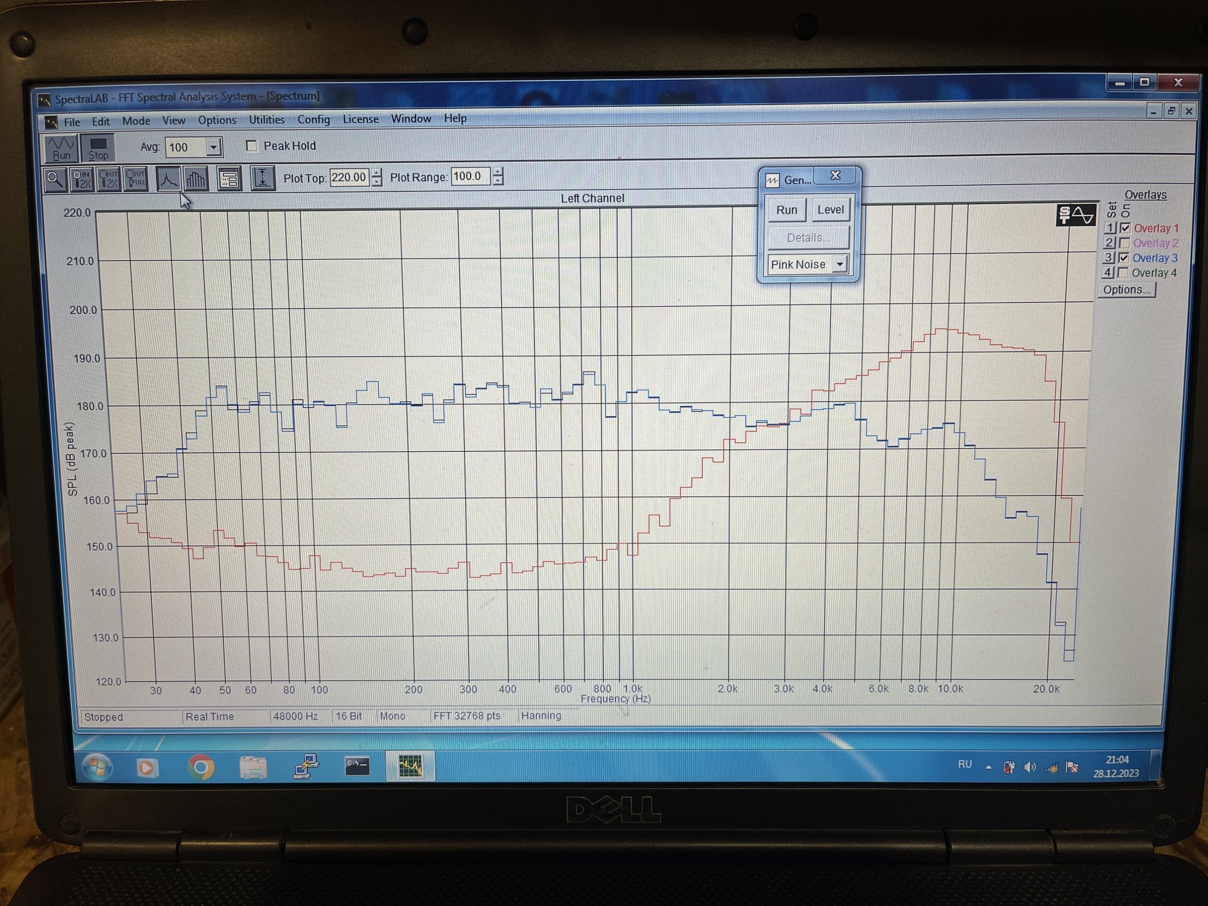
Task: Turn off Overlay 1 checkbox
Action: 1125,228
